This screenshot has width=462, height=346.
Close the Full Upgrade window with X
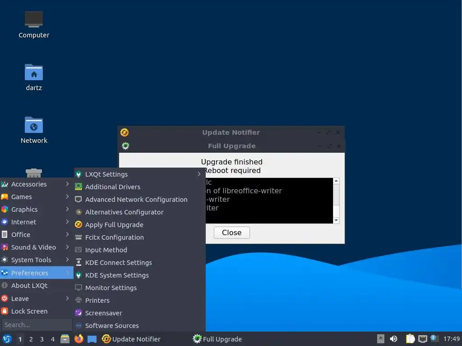tap(339, 146)
